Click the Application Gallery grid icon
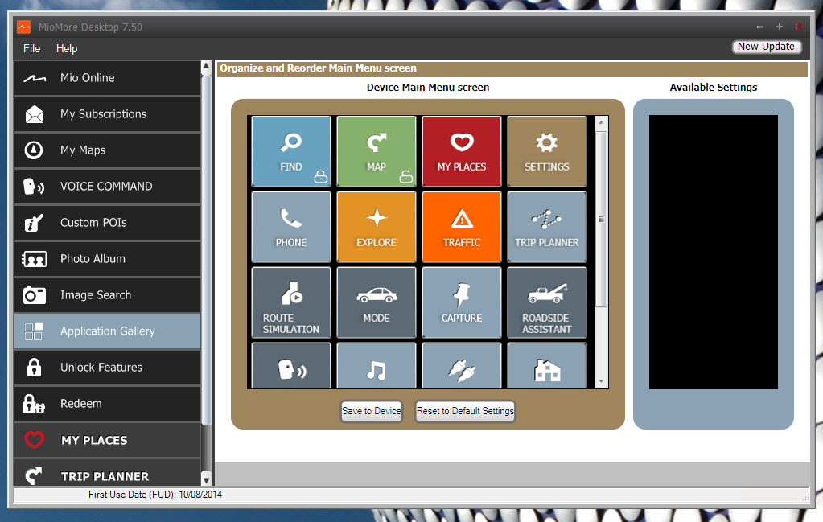Screen dimensions: 823x522 [x=34, y=331]
